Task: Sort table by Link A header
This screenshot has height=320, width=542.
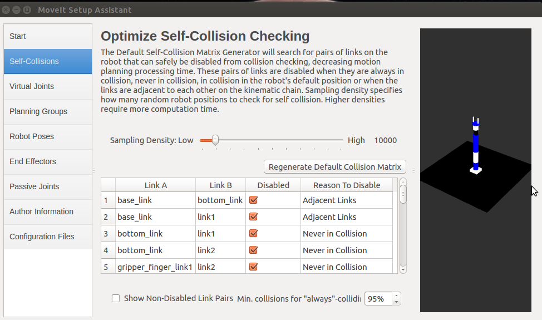Action: click(x=156, y=185)
